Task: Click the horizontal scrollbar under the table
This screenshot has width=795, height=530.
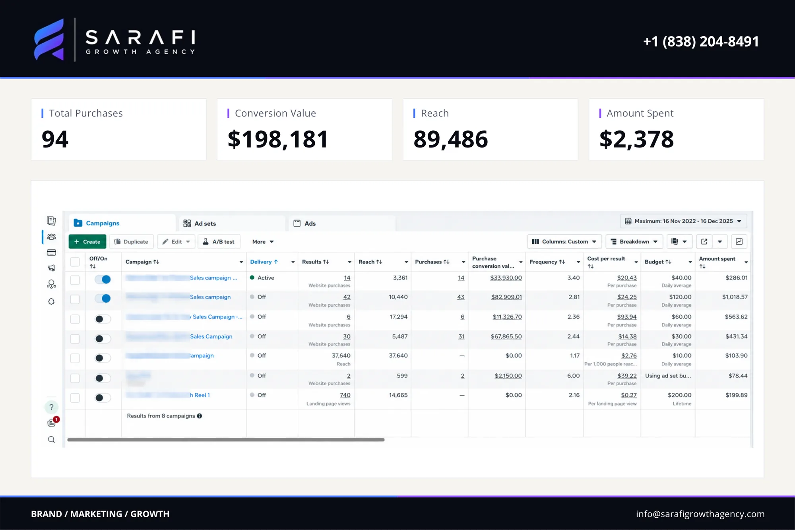Action: pyautogui.click(x=226, y=440)
